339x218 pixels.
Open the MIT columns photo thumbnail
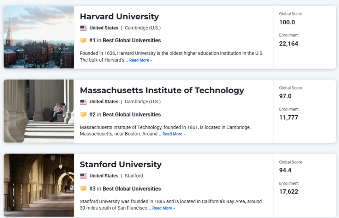point(39,111)
